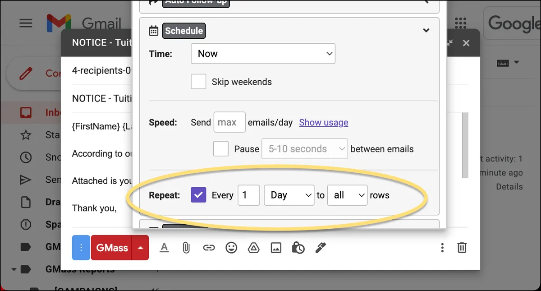Click the attach files paperclip icon
The image size is (541, 291).
click(186, 248)
